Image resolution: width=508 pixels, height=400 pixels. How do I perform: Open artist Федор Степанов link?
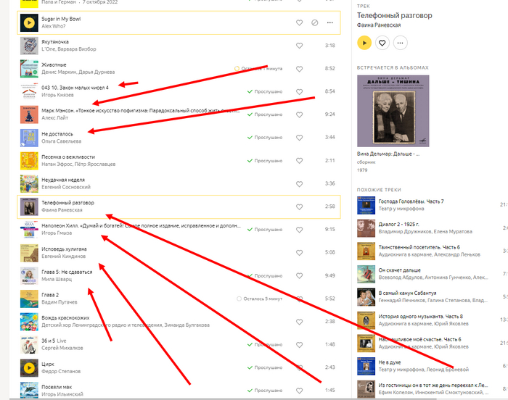(61, 371)
